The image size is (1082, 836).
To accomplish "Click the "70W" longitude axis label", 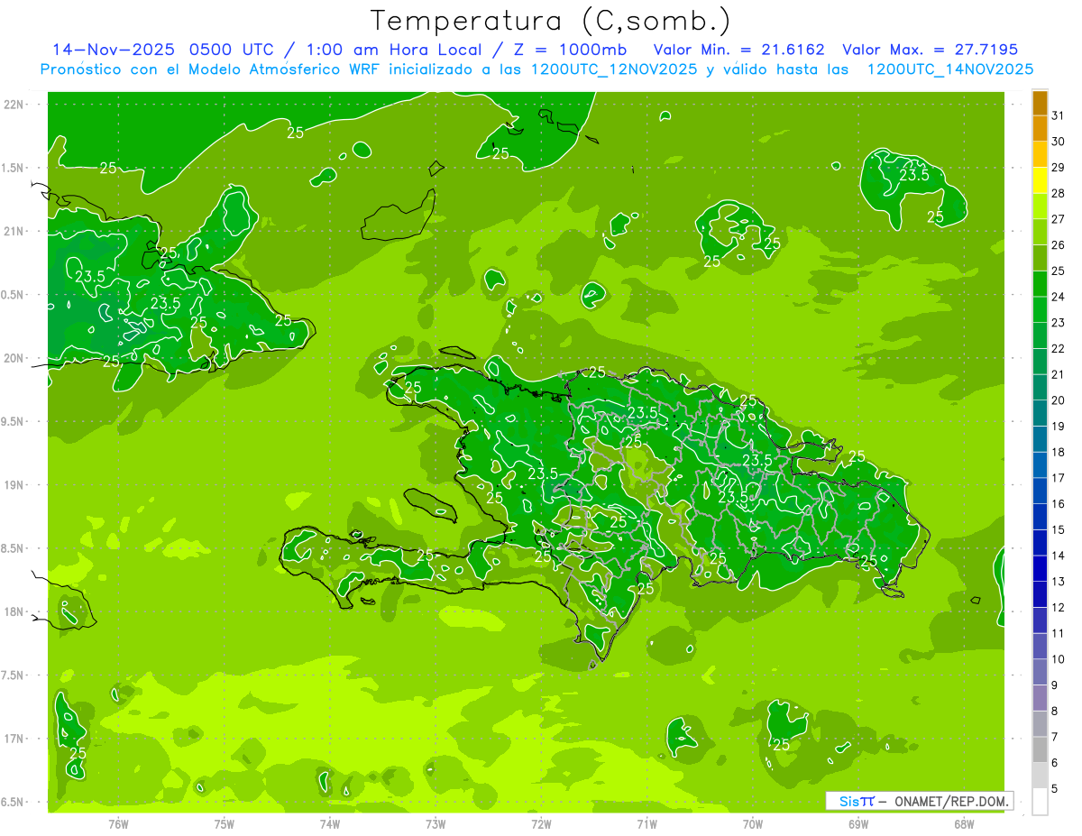I will click(x=753, y=823).
